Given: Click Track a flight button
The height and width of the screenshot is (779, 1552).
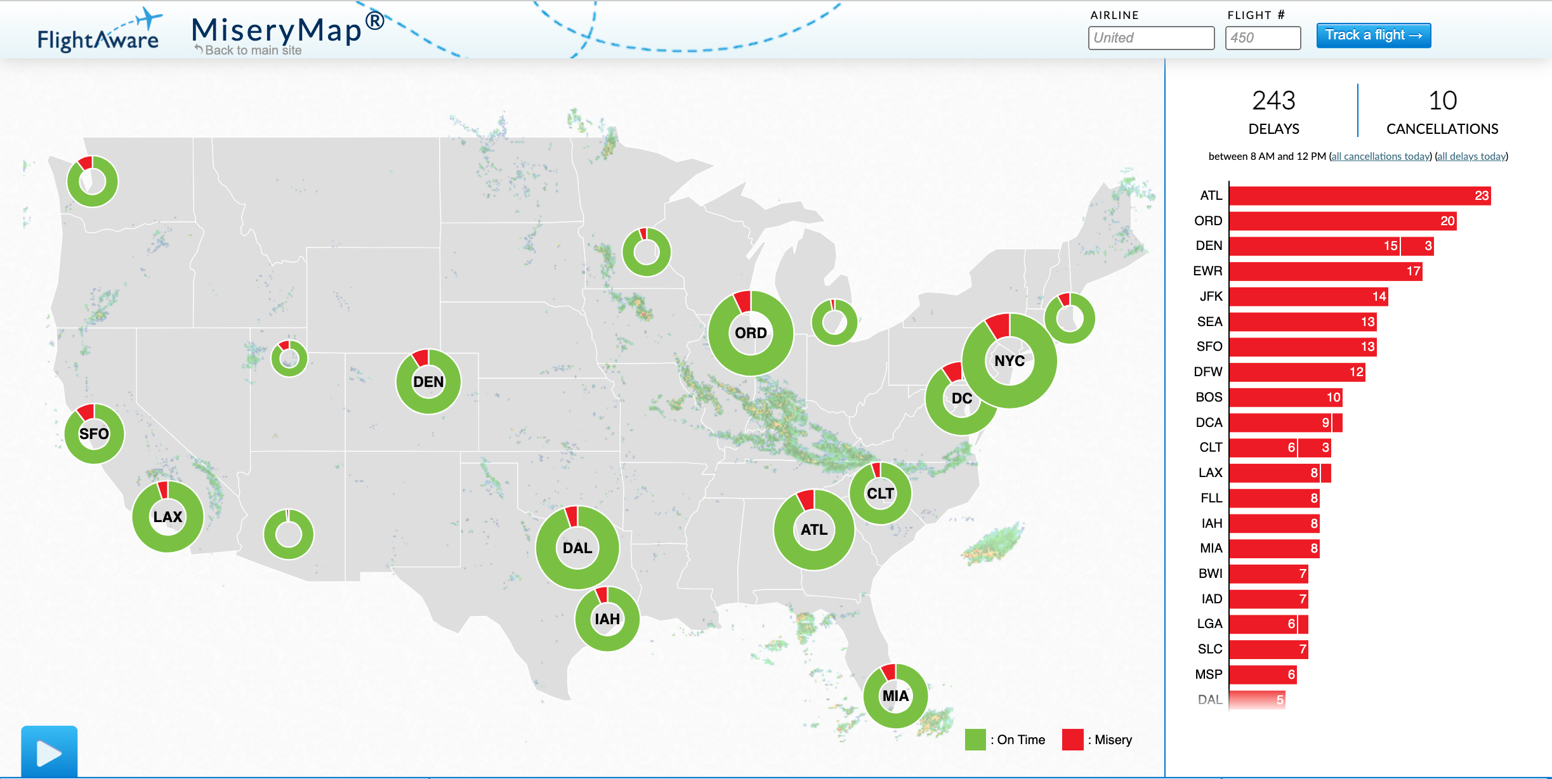Looking at the screenshot, I should click(1374, 35).
